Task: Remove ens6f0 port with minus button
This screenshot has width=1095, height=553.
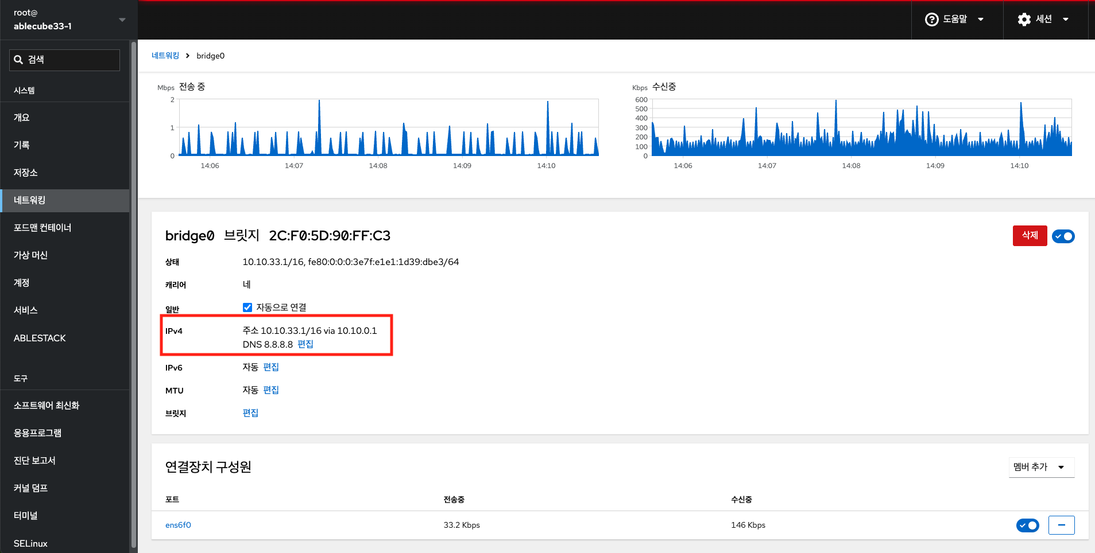Action: [1061, 525]
